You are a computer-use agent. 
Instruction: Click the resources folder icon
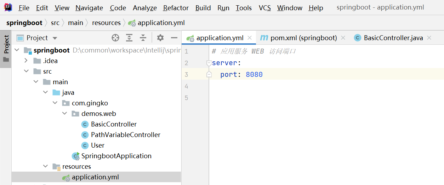pos(56,167)
